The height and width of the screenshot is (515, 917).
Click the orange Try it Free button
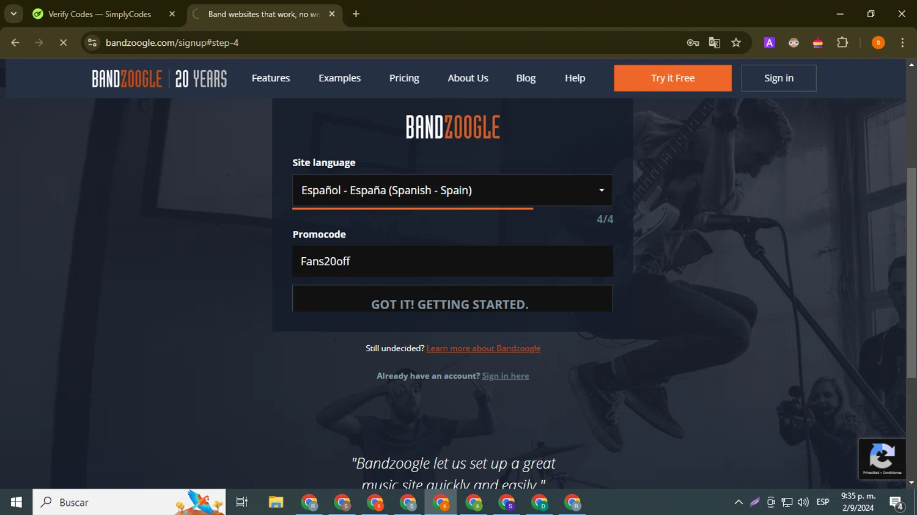(x=672, y=78)
